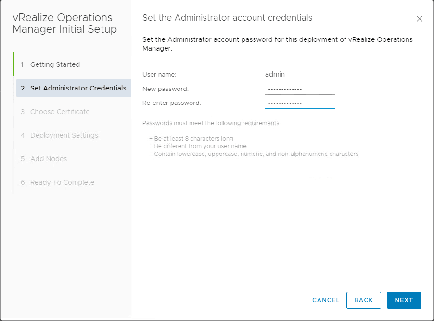
Task: Open the Choose Certificate step
Action: point(60,112)
